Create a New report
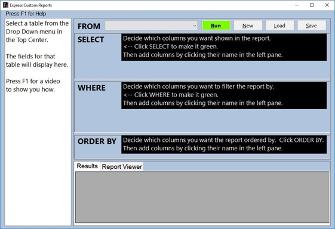 coord(248,26)
